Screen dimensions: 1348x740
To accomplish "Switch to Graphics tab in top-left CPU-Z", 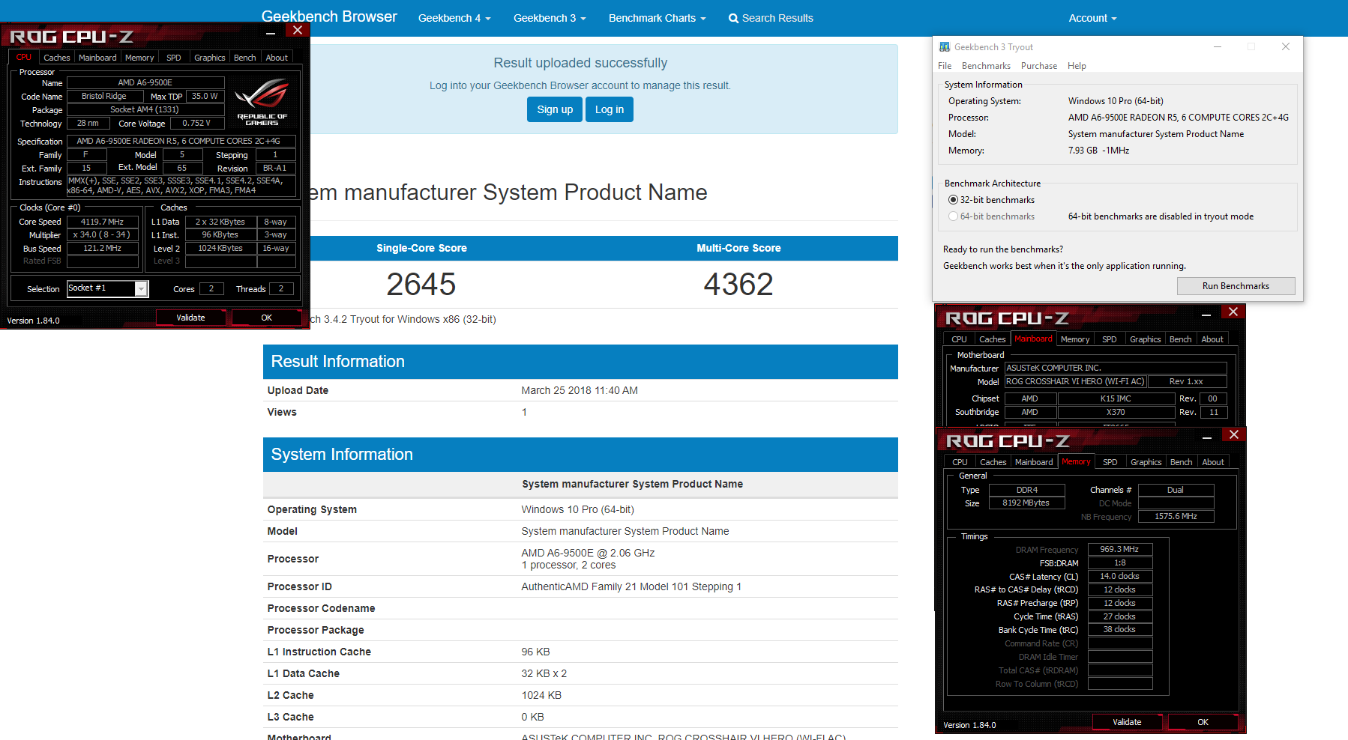I will click(x=210, y=58).
